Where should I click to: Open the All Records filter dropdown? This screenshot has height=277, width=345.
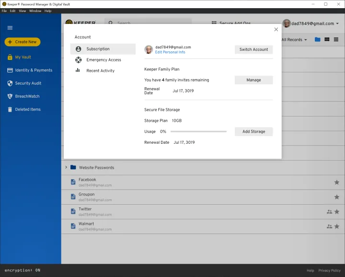294,40
